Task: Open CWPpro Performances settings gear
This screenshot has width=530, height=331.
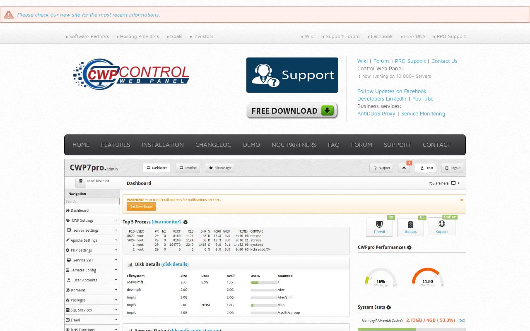Action: point(409,247)
